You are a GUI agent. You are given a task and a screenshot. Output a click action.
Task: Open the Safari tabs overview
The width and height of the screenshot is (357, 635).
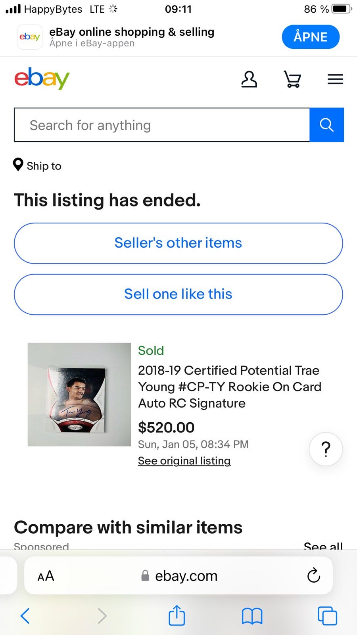tap(327, 616)
